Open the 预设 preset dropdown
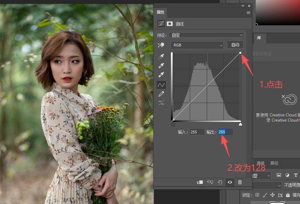Image resolution: width=300 pixels, height=204 pixels. coord(206,35)
